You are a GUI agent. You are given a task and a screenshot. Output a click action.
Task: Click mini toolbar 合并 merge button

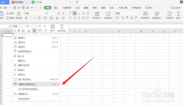pyautogui.click(x=53, y=28)
